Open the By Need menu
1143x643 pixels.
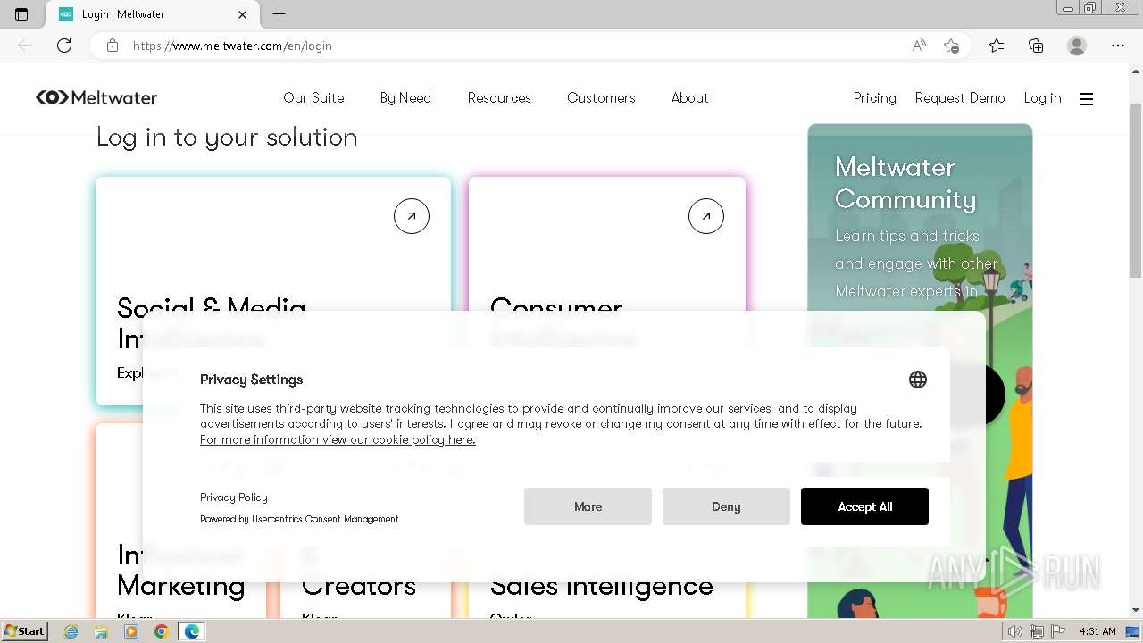pyautogui.click(x=405, y=98)
